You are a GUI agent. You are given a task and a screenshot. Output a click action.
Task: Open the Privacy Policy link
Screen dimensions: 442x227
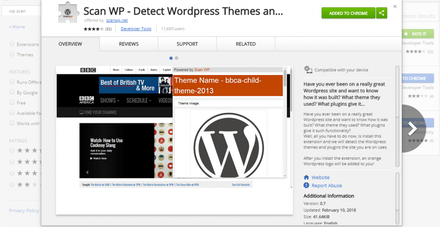coord(24,211)
